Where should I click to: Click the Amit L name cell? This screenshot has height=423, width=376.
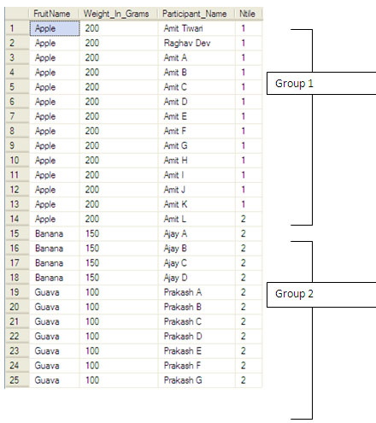pos(197,219)
